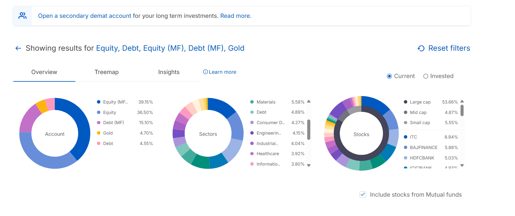Select the Overview tab
This screenshot has height=216, width=515.
(x=44, y=72)
